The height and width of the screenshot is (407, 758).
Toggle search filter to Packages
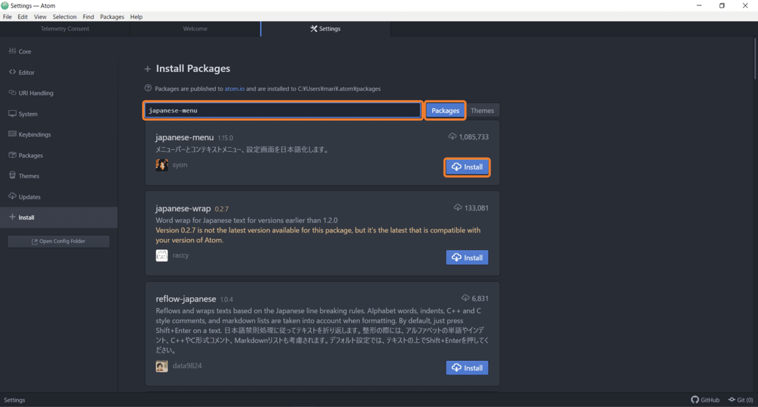tap(445, 111)
